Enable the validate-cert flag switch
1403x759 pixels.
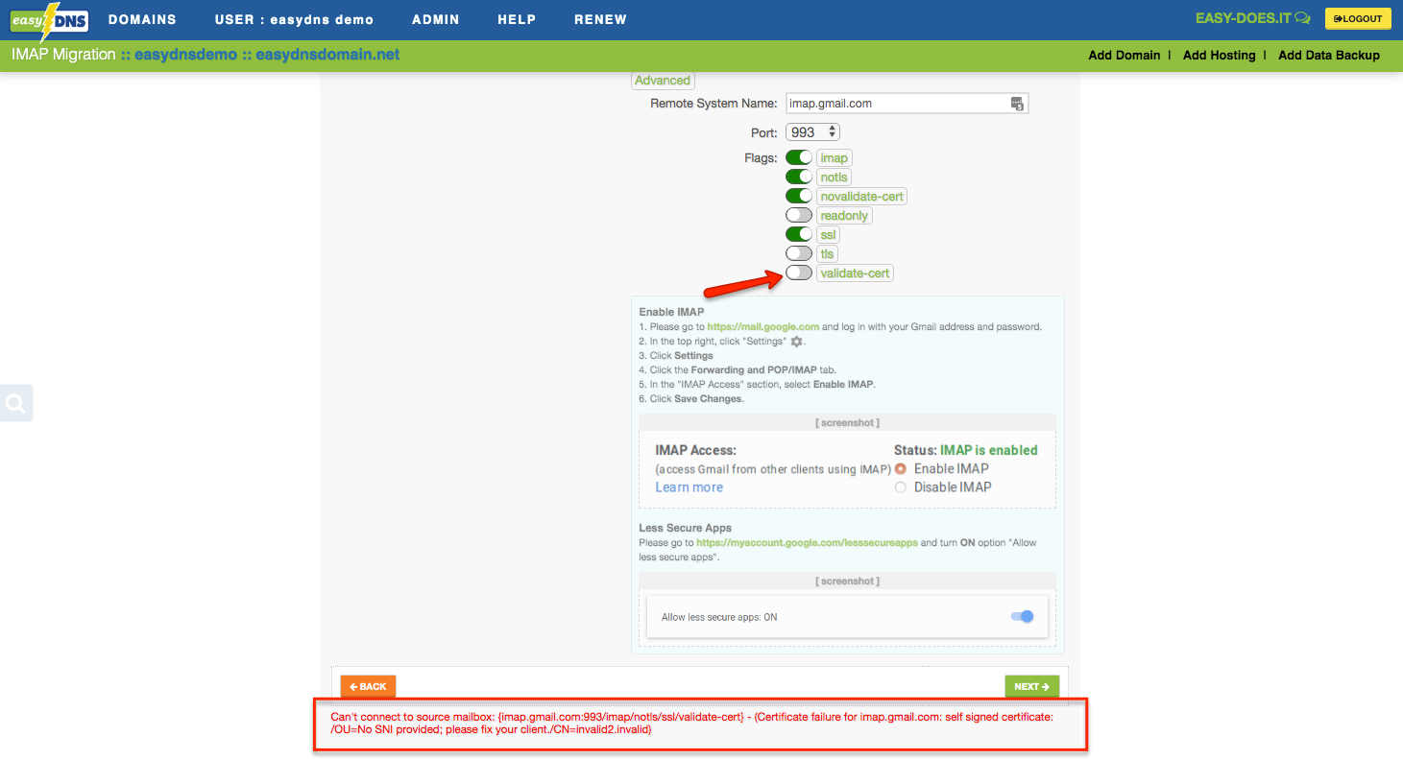(x=799, y=273)
